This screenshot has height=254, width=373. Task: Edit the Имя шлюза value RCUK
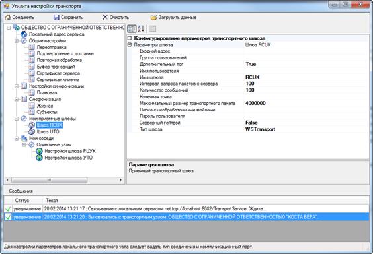tap(307, 77)
